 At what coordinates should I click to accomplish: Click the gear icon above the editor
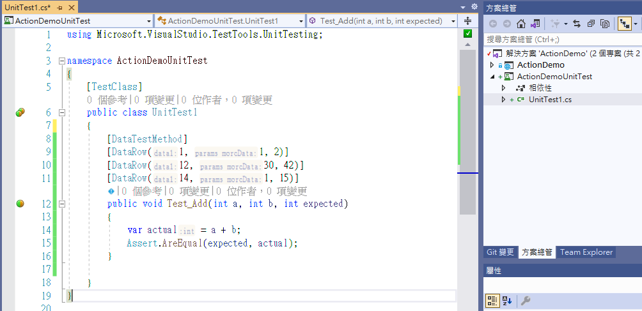point(474,6)
